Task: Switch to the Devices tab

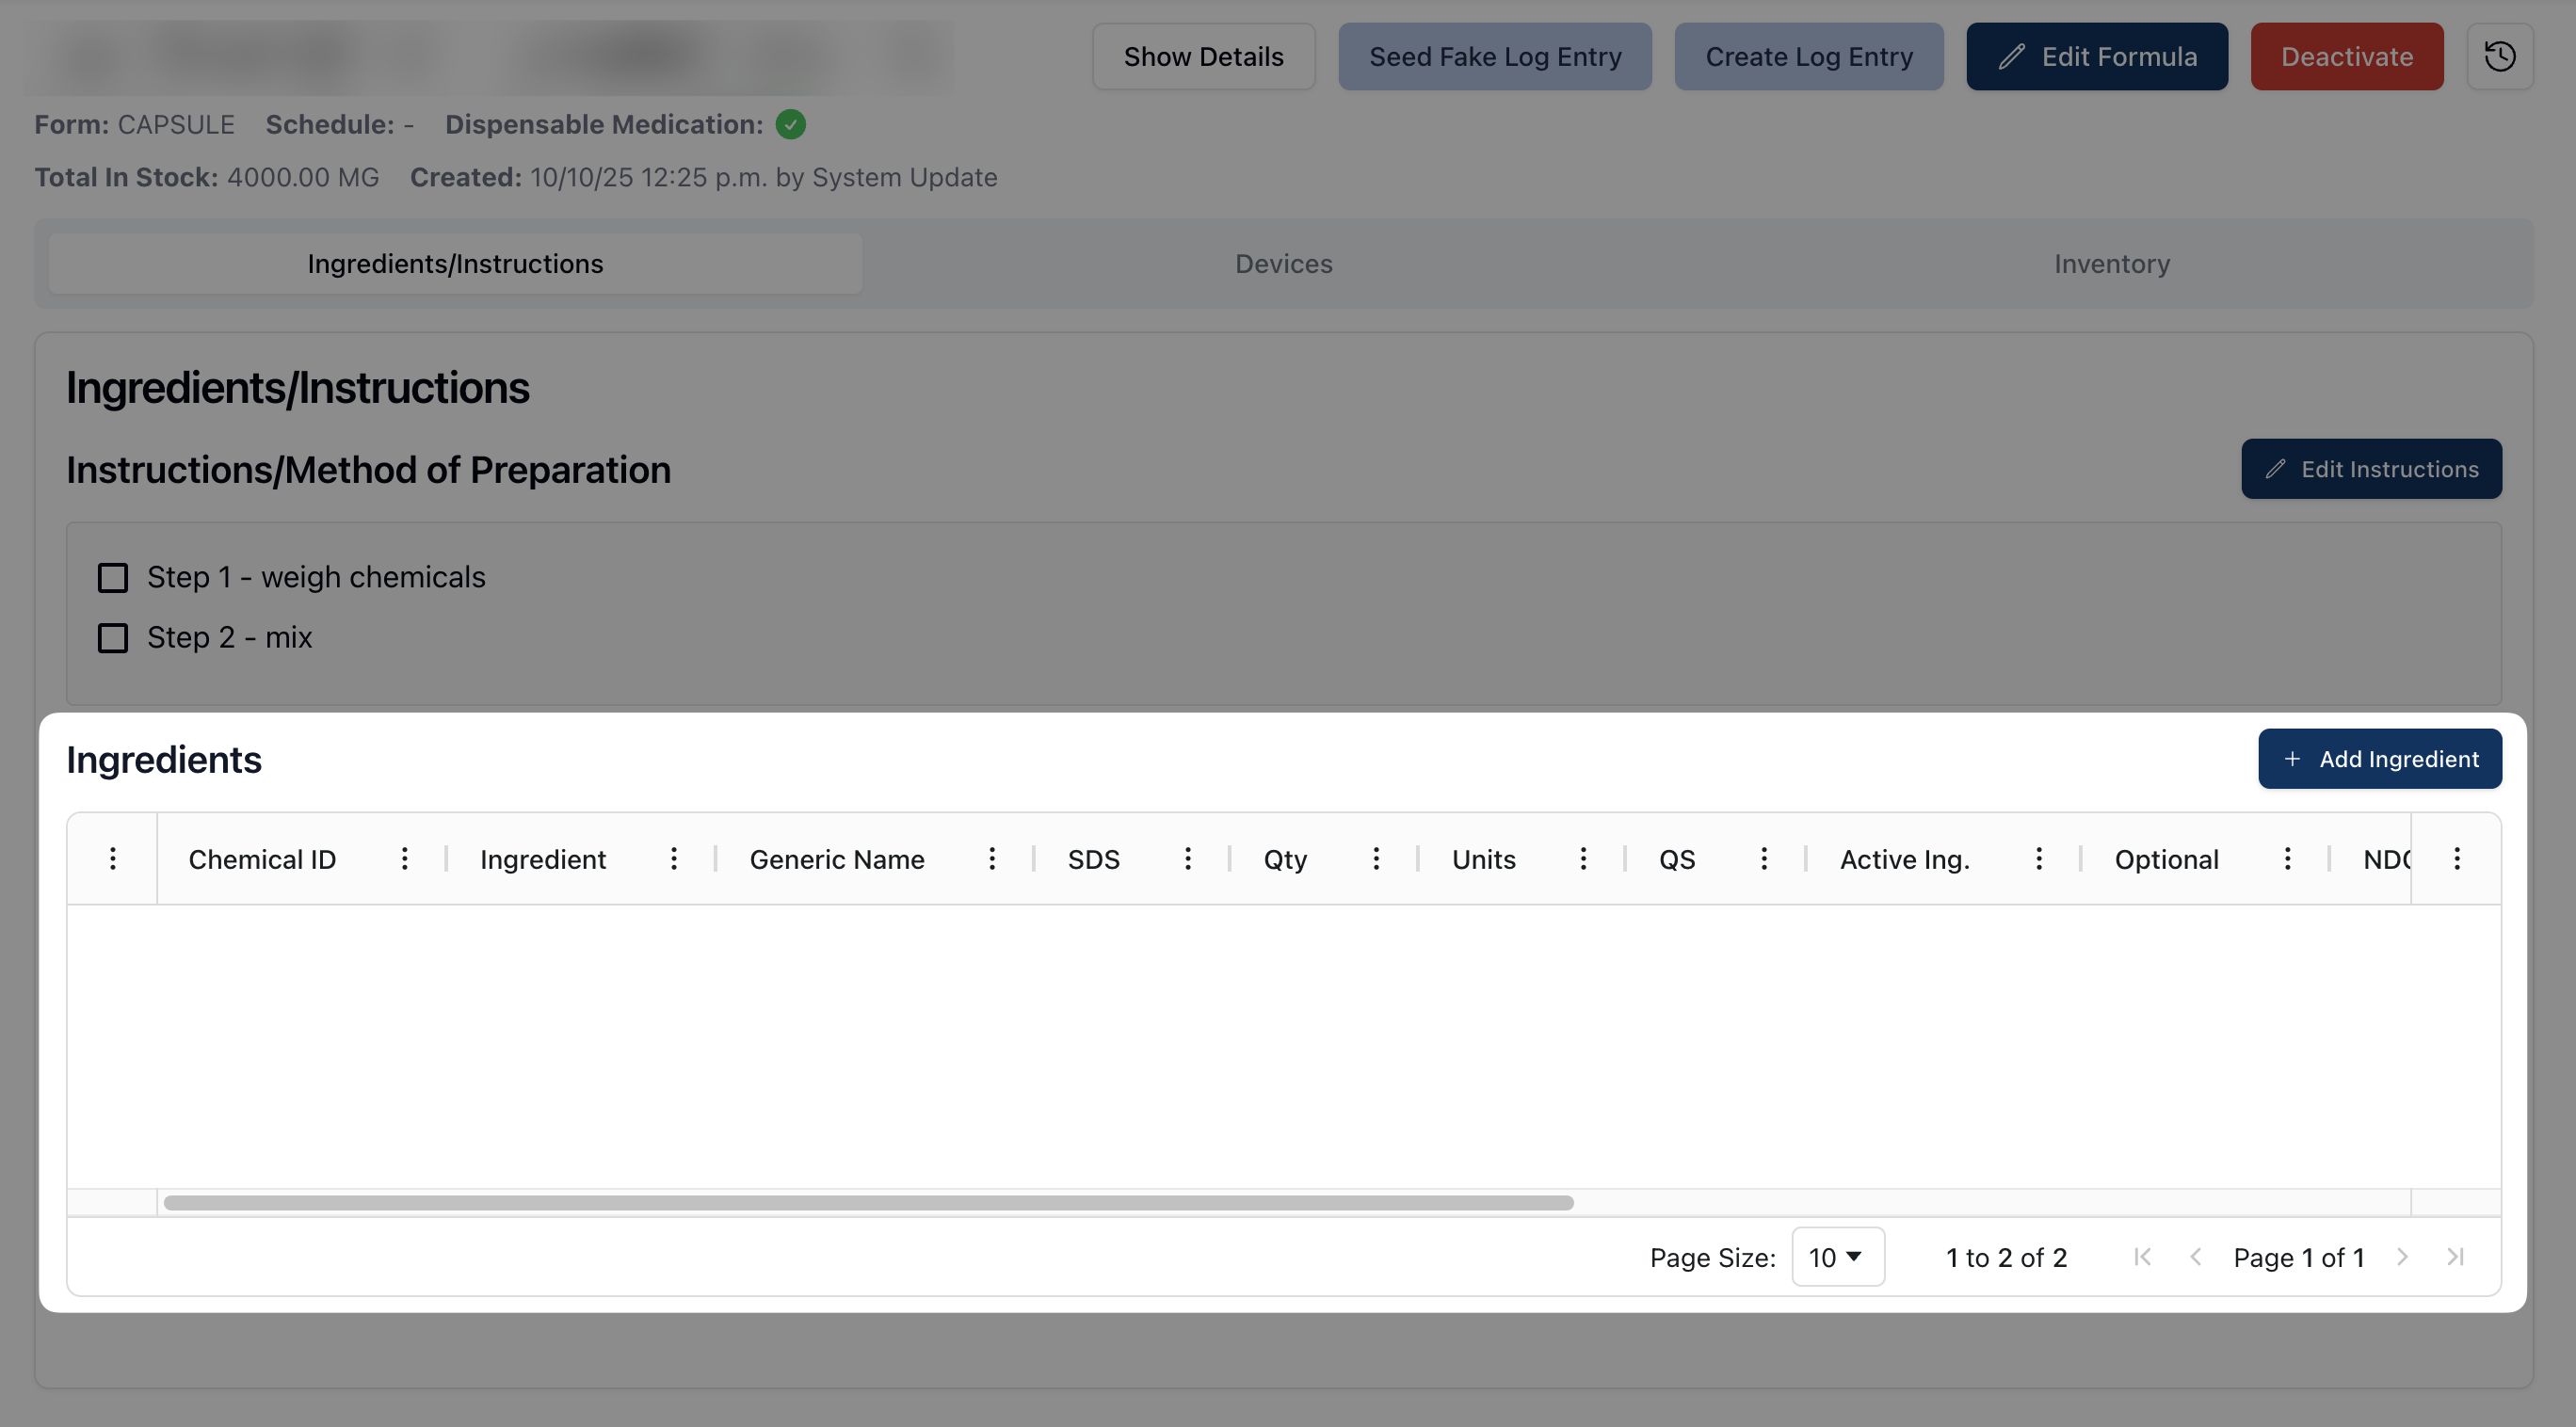Action: click(x=1283, y=264)
